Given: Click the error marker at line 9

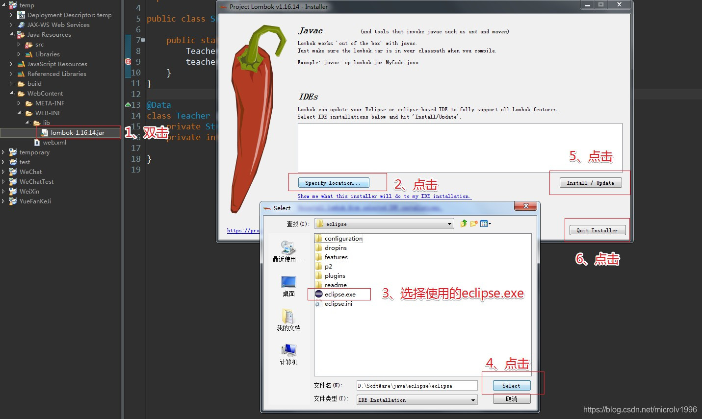Looking at the screenshot, I should (x=128, y=62).
